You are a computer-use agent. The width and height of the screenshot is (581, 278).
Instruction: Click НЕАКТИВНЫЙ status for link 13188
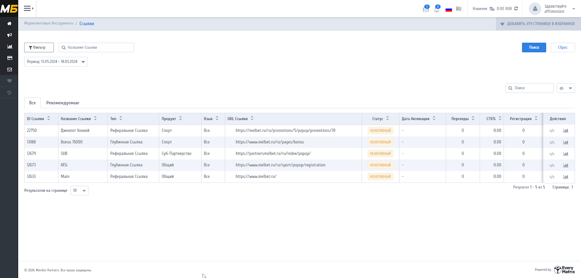point(380,142)
